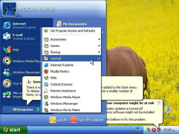This screenshot has width=179, height=134.
Task: Click 'Internet Explorer' text in programs list
Action: point(62,65)
